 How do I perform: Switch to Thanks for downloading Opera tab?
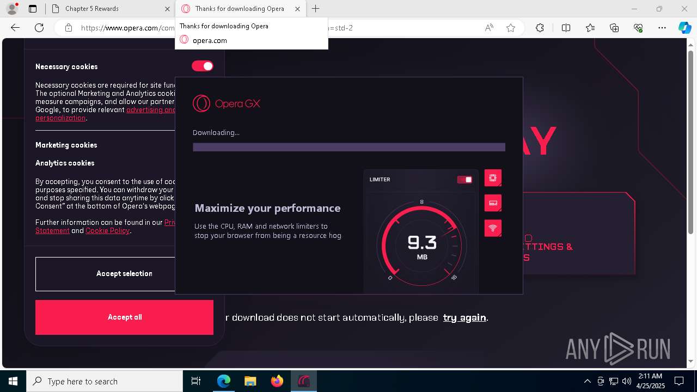240,9
